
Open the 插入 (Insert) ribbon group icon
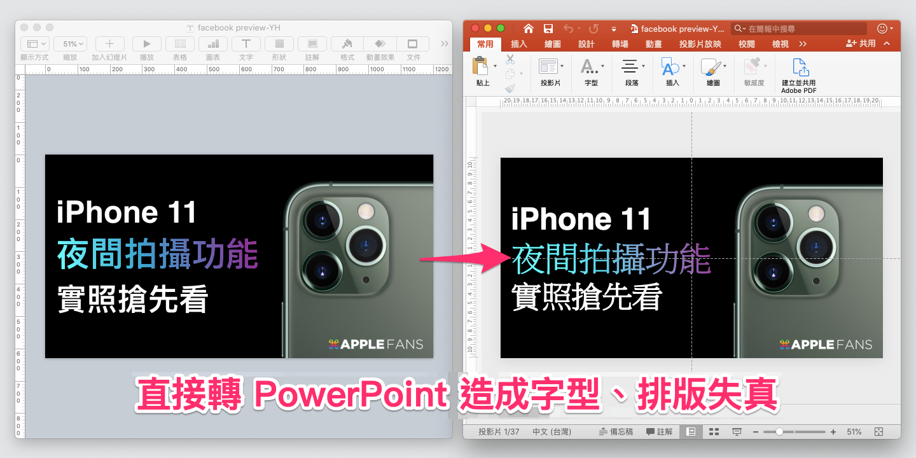tap(672, 72)
